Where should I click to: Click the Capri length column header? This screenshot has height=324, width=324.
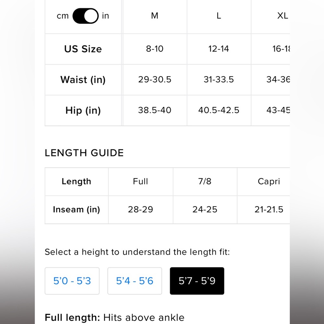(269, 181)
